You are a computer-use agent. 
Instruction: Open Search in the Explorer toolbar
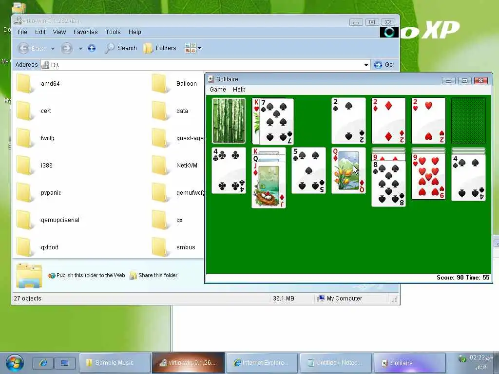(121, 48)
